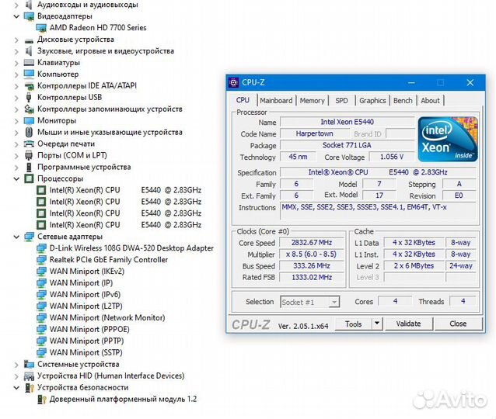Viewport: 496px width, 419px height.
Task: Switch to the Graphics tab
Action: (x=372, y=101)
